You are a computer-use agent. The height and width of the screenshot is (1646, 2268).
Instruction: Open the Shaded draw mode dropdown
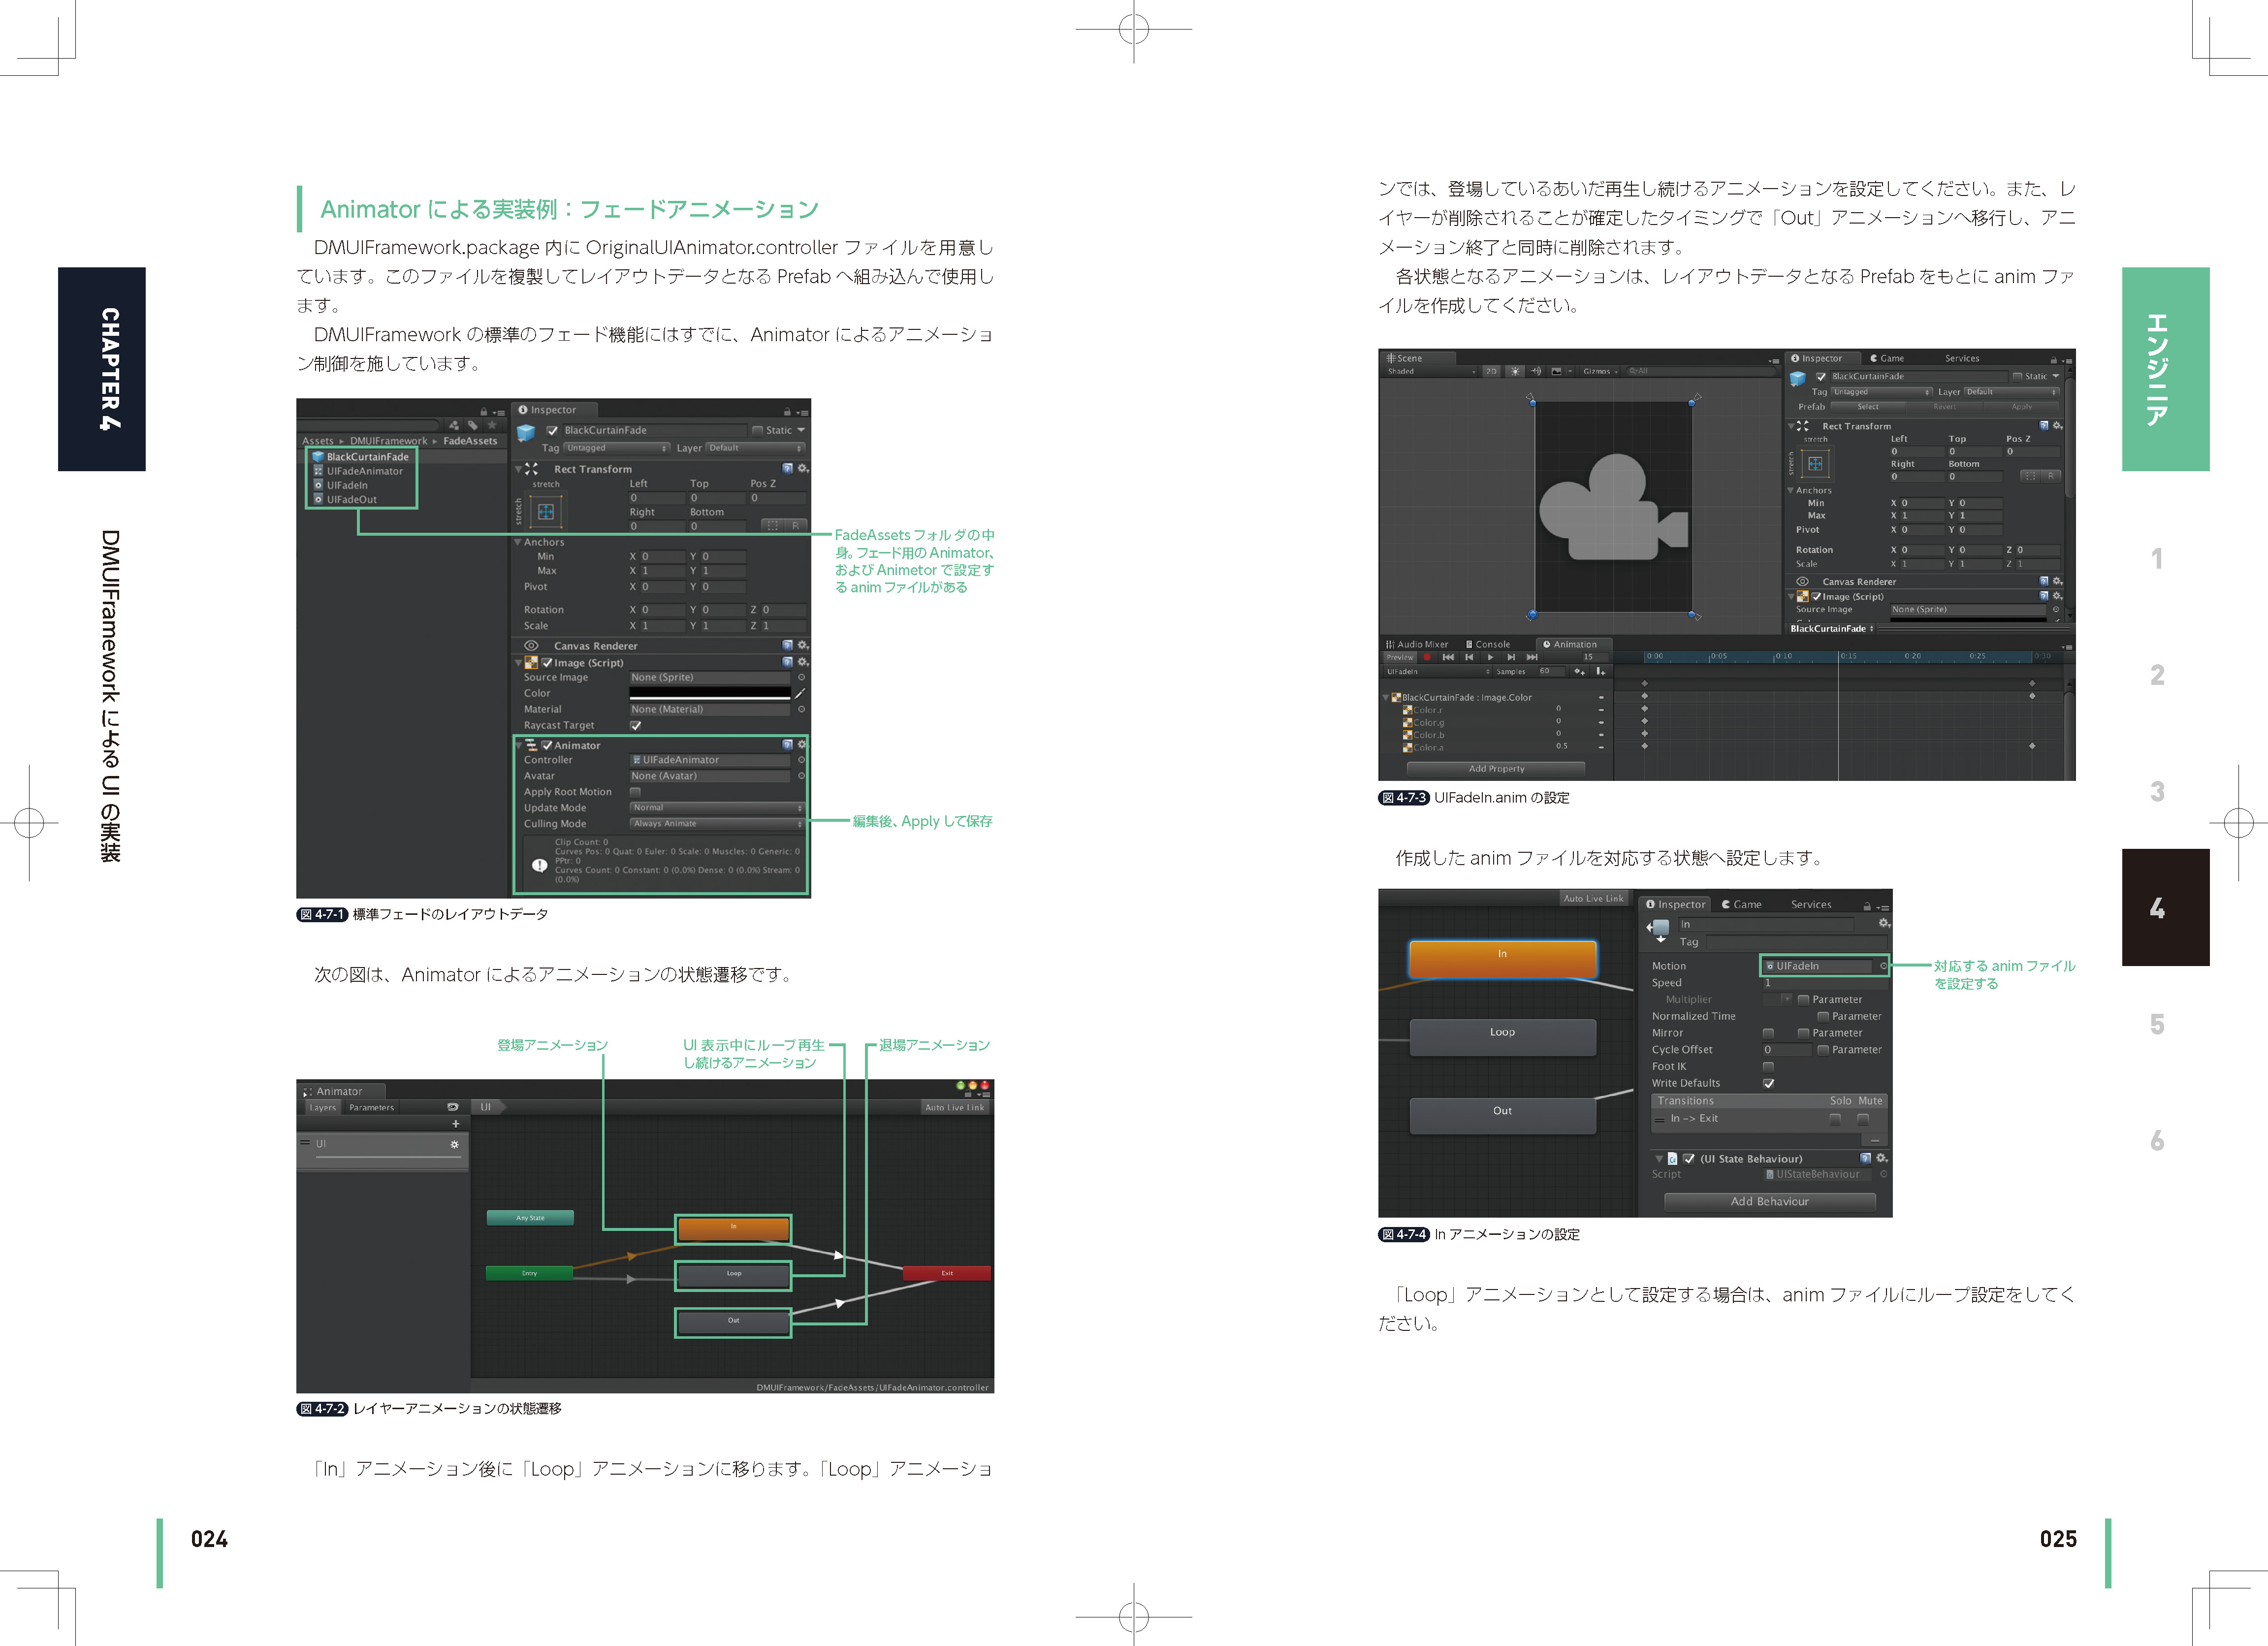coord(1430,371)
